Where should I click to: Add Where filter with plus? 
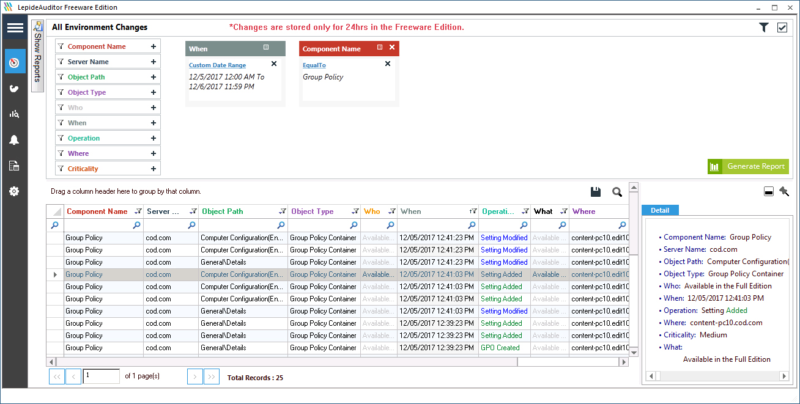[154, 153]
